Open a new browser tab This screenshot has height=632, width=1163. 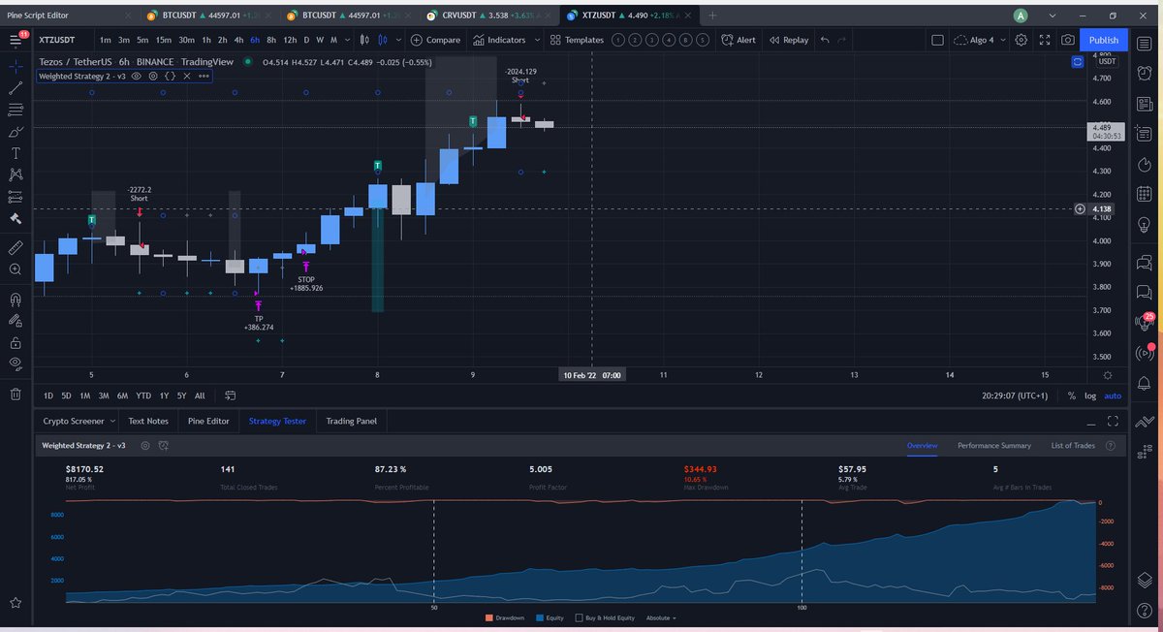pyautogui.click(x=712, y=16)
